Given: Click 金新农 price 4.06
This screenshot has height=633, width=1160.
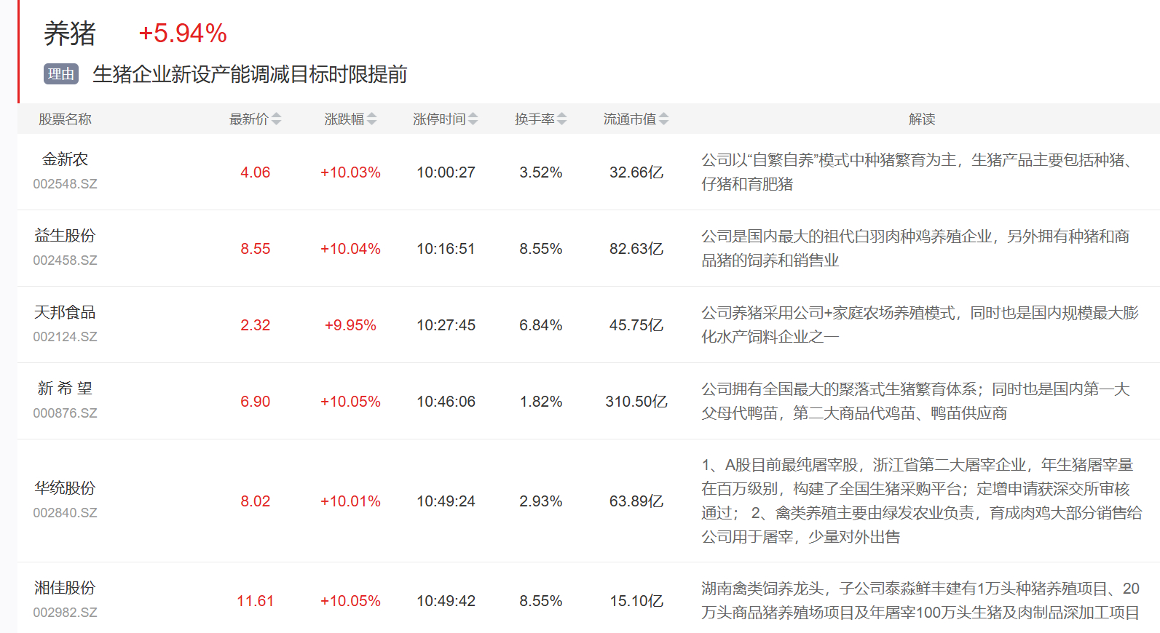Looking at the screenshot, I should (x=256, y=172).
